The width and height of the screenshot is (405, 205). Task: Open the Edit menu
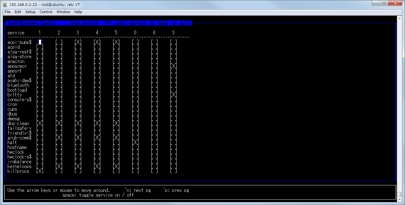coord(18,12)
